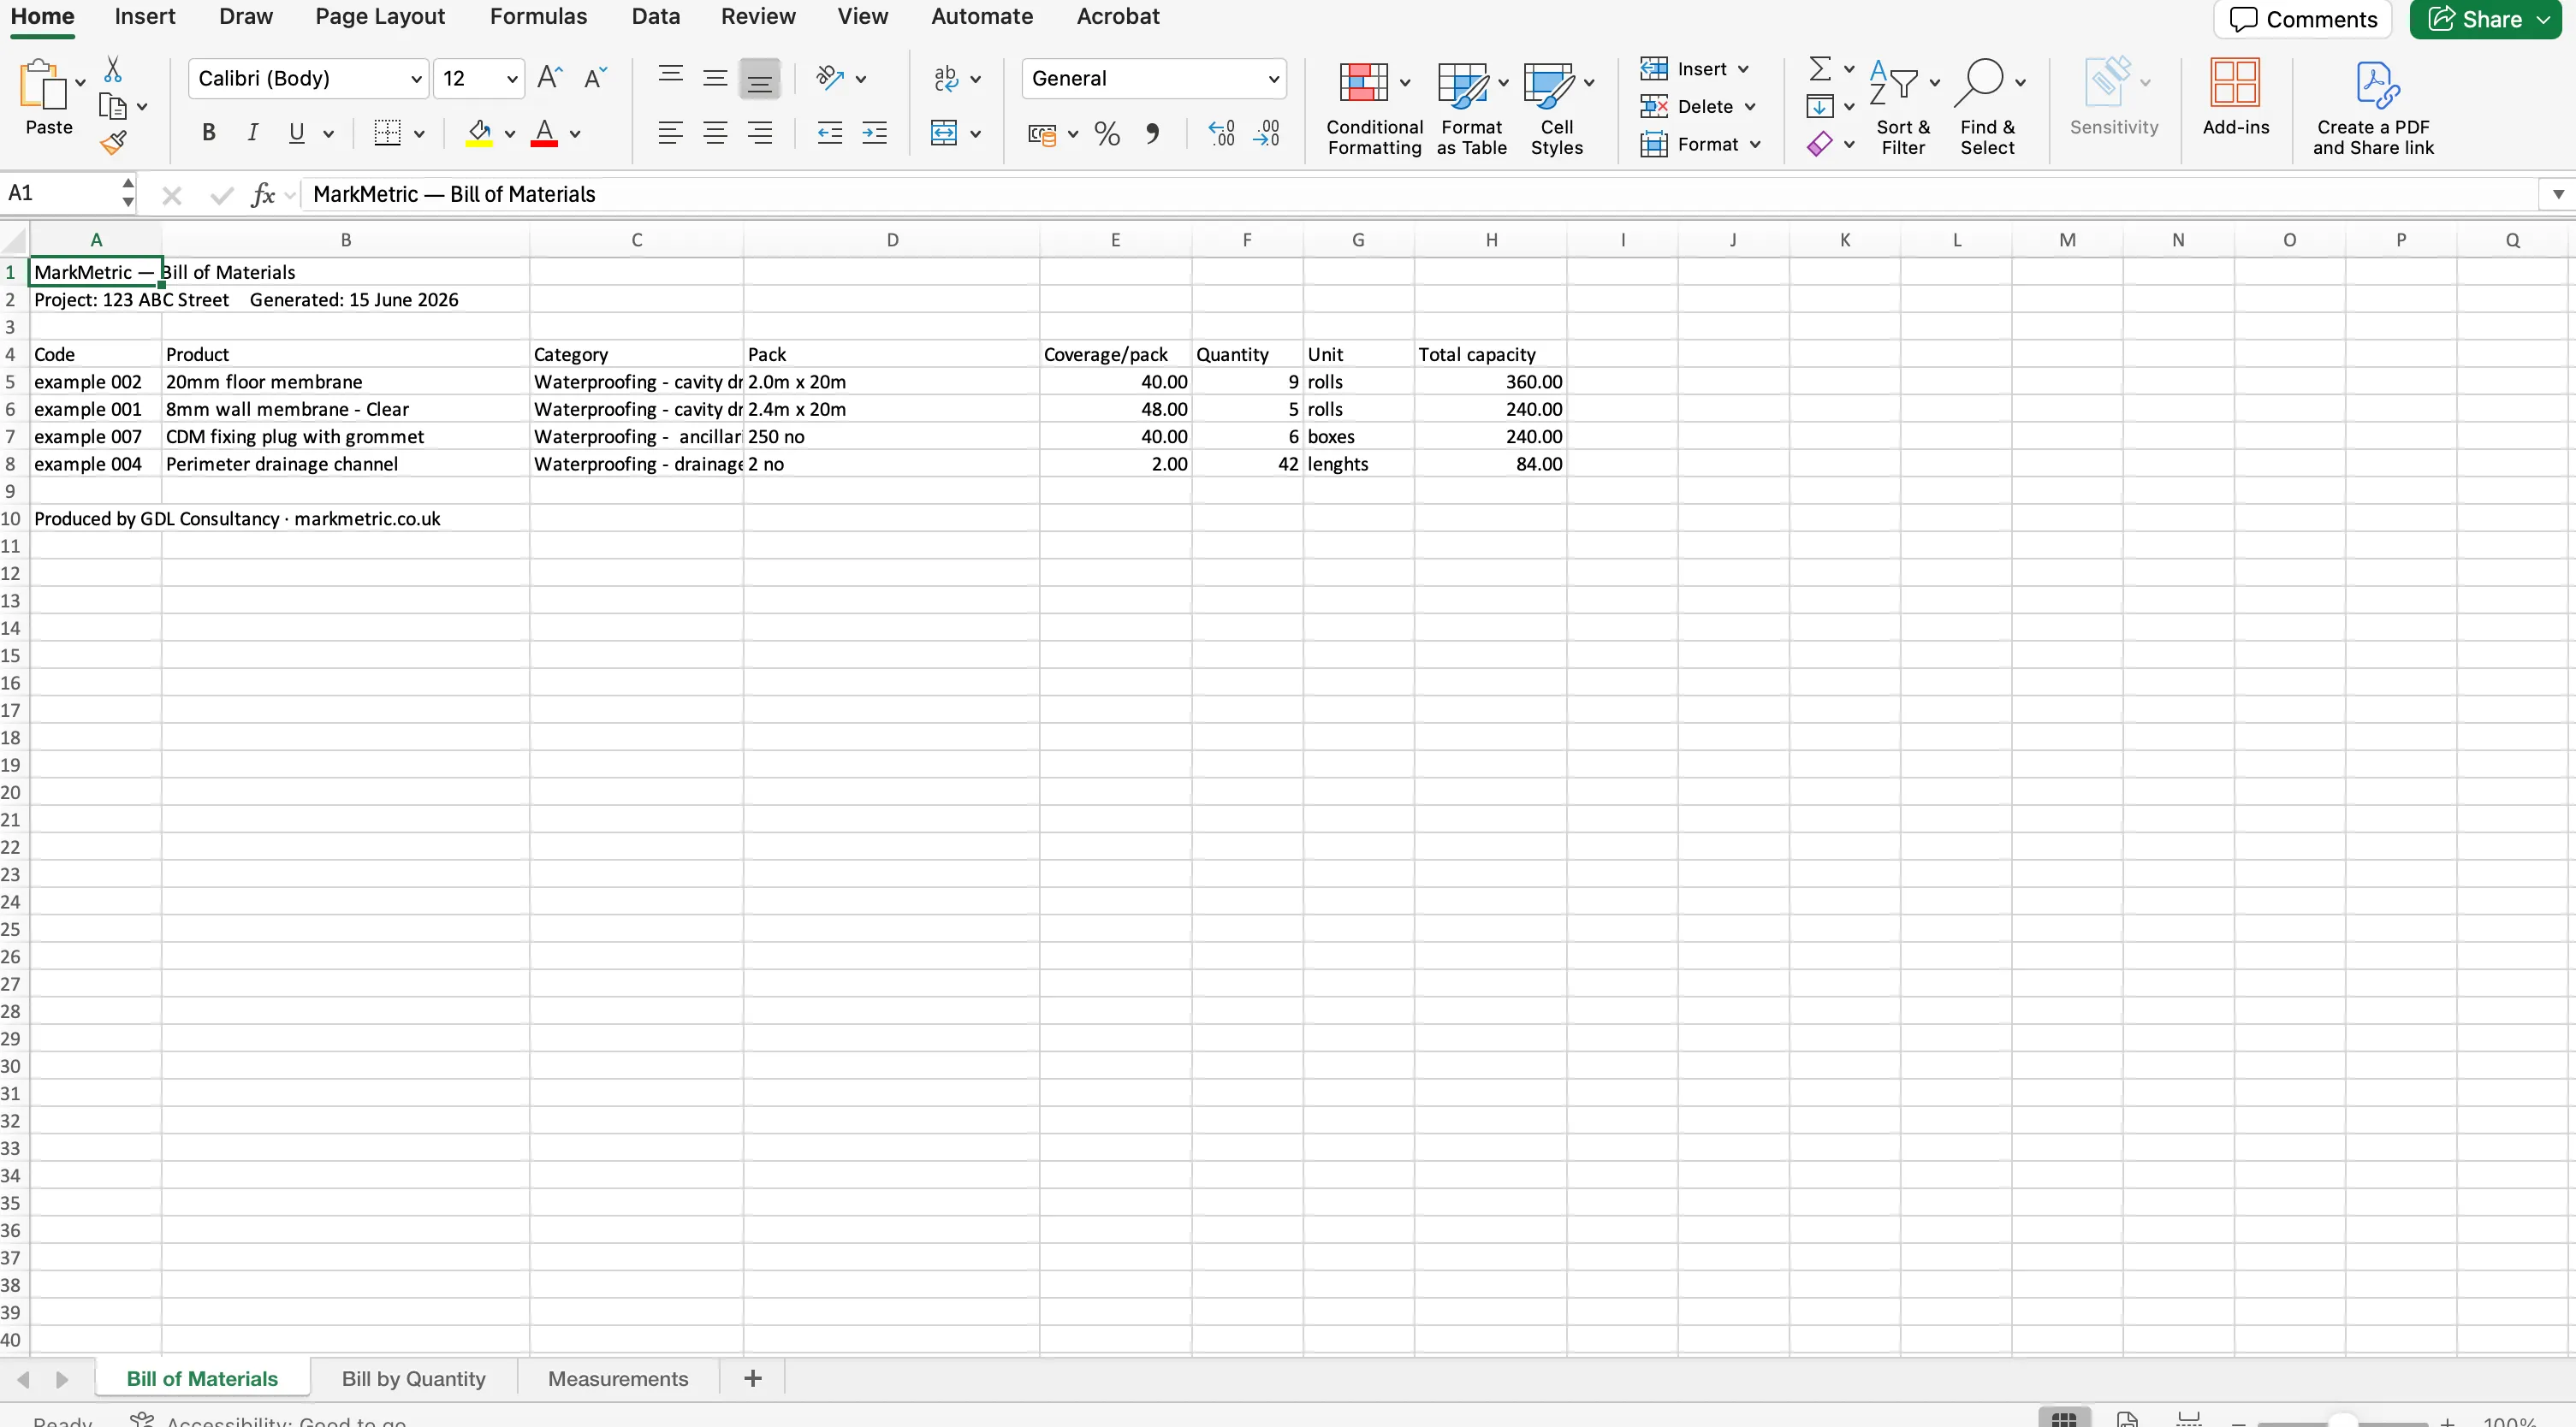Image resolution: width=2576 pixels, height=1427 pixels.
Task: Open the Insert ribbon tab
Action: [145, 17]
